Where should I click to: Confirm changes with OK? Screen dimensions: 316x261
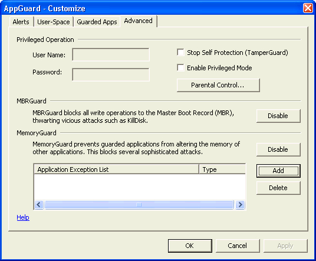coord(190,246)
